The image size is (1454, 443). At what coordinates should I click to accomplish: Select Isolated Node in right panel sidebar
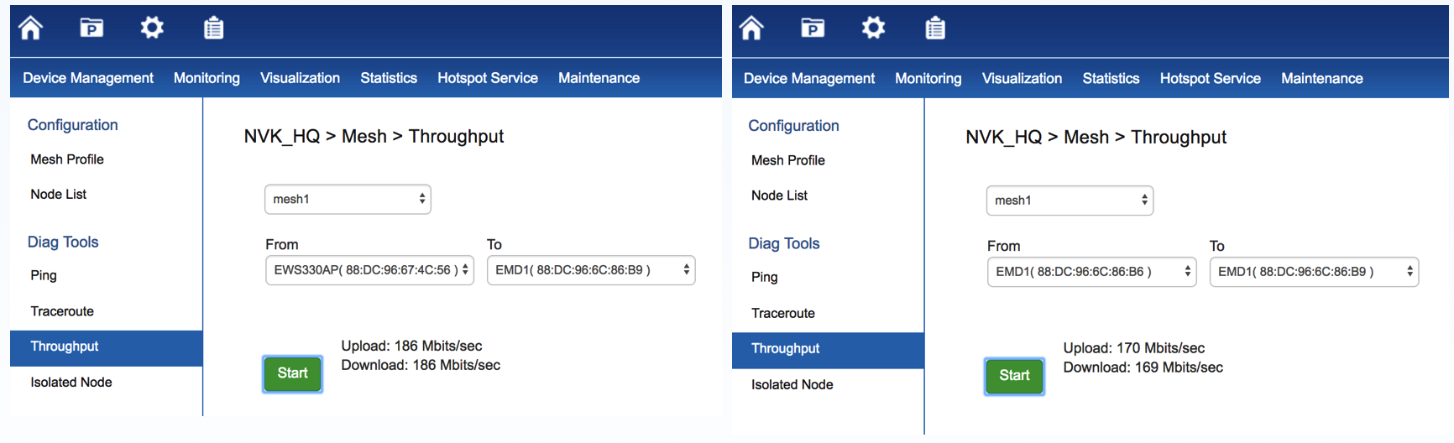tap(792, 384)
